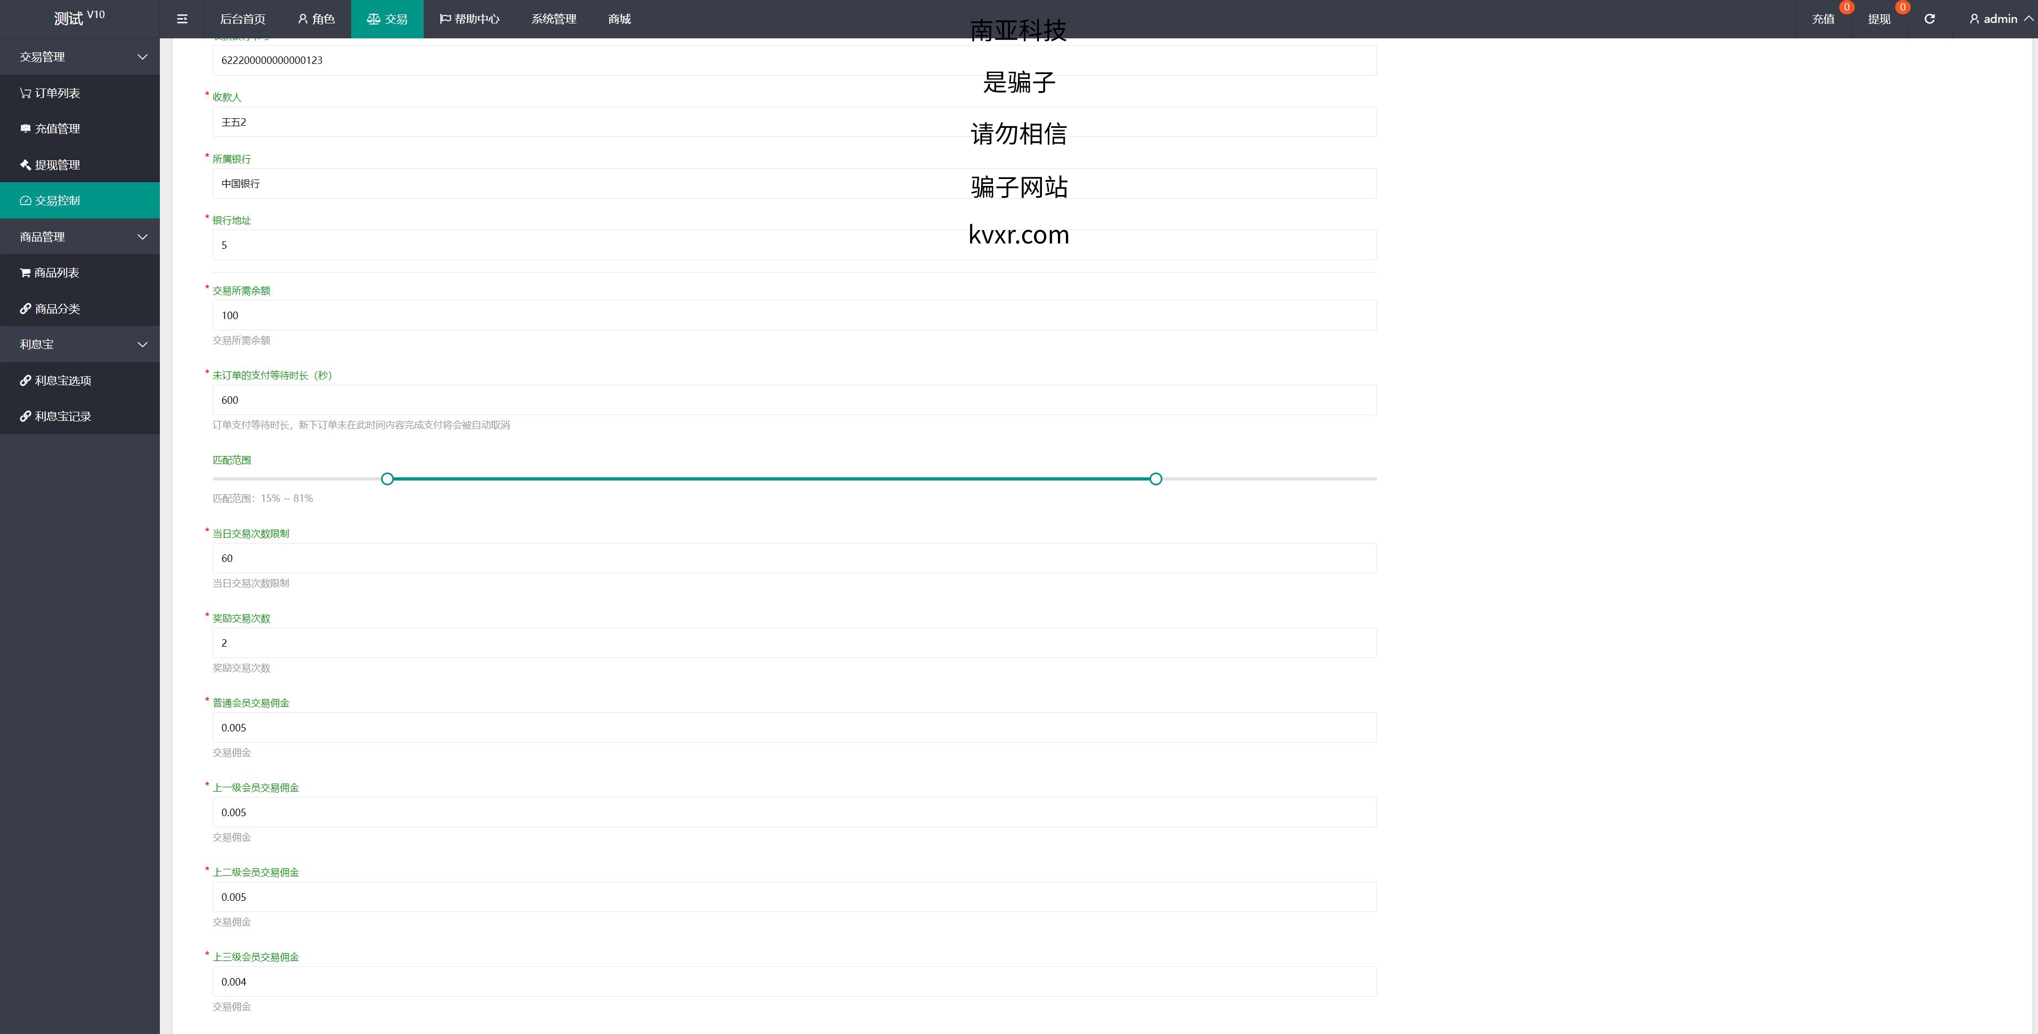The image size is (2038, 1034).
Task: Collapse the 利息宝 sidebar group
Action: (x=79, y=344)
